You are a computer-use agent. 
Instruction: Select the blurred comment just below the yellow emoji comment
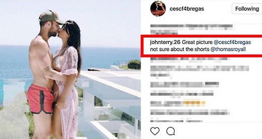(x=190, y=112)
